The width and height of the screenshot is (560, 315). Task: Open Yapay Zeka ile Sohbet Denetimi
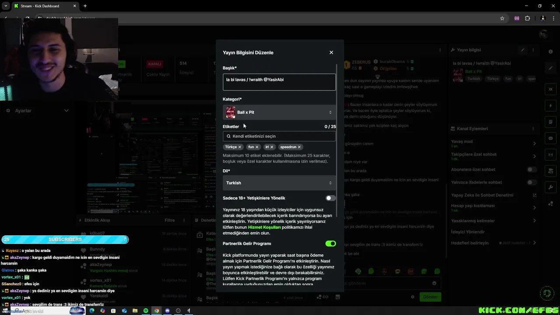click(x=494, y=195)
